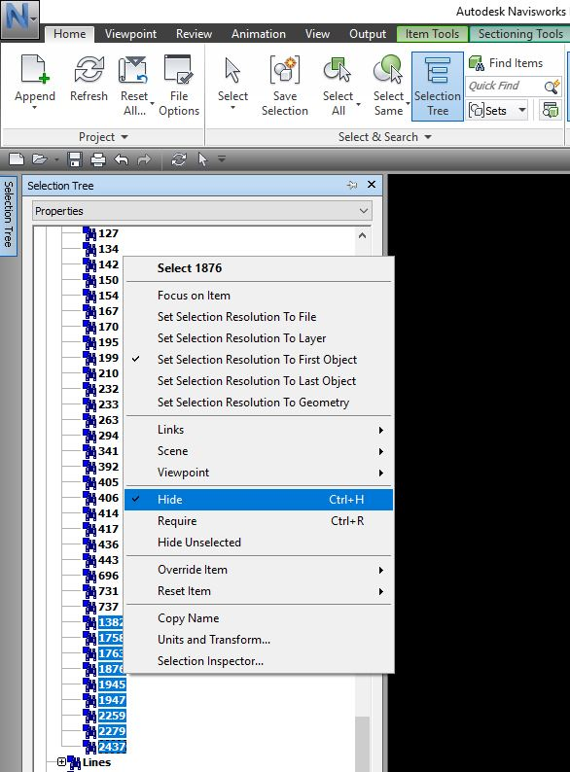Open the Sectioning Tools contextual tab
Viewport: 570px width, 772px height.
[x=519, y=34]
